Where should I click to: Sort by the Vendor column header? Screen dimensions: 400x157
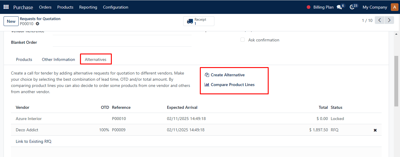point(23,107)
